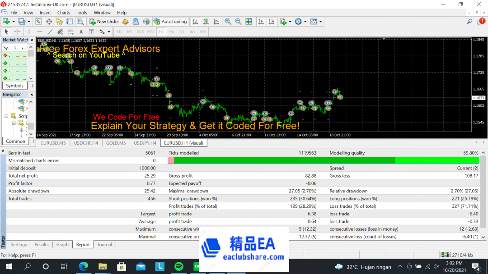The height and width of the screenshot is (274, 488).
Task: Select the Horizontal Line drawing tool
Action: [39, 32]
